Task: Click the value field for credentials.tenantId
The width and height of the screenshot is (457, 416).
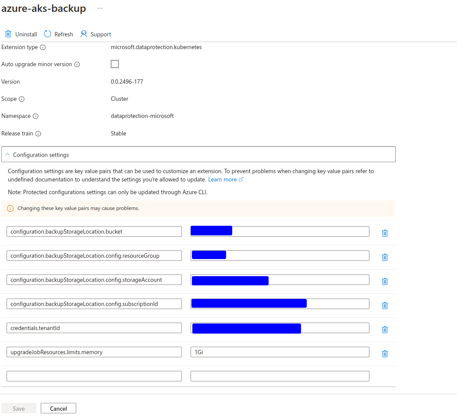Action: 280,328
